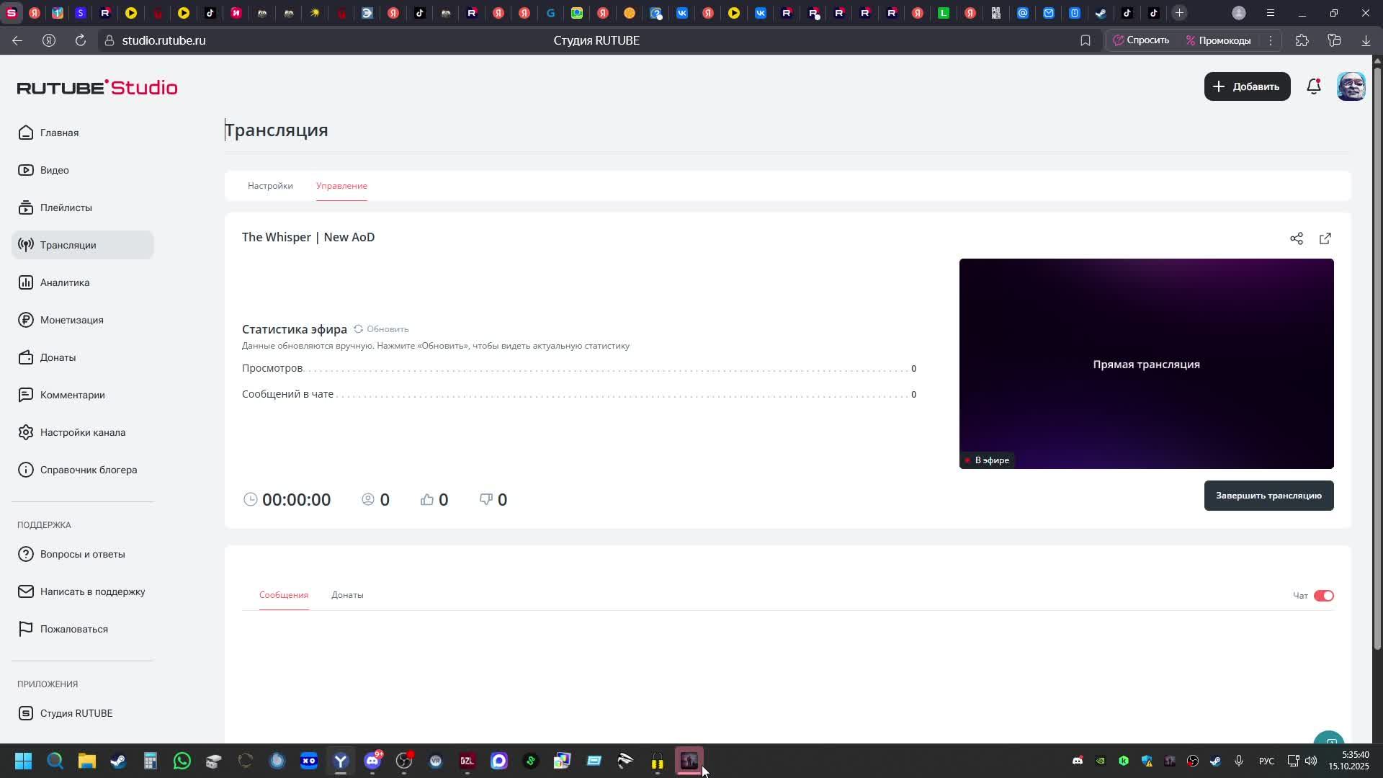Click the share icon for the broadcast
Screen dimensions: 1383x778
1296,238
